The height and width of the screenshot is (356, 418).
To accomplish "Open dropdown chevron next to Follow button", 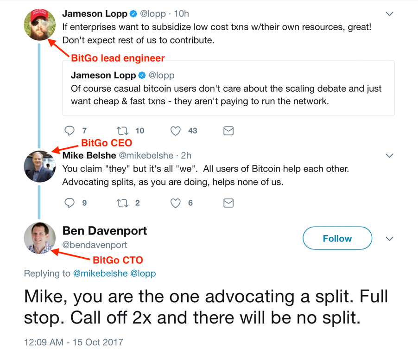I will (x=390, y=239).
